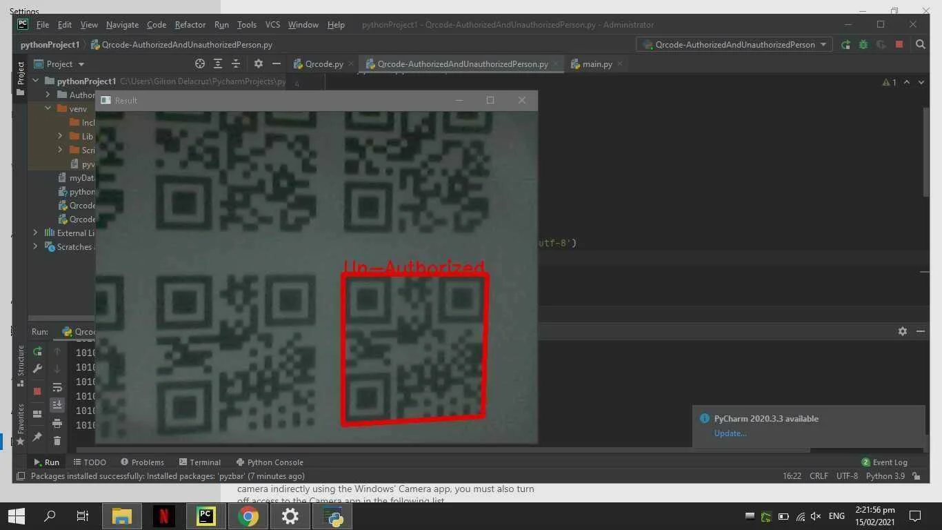Screen dimensions: 942x530
Task: Move up the stack trace arrow
Action: click(57, 351)
